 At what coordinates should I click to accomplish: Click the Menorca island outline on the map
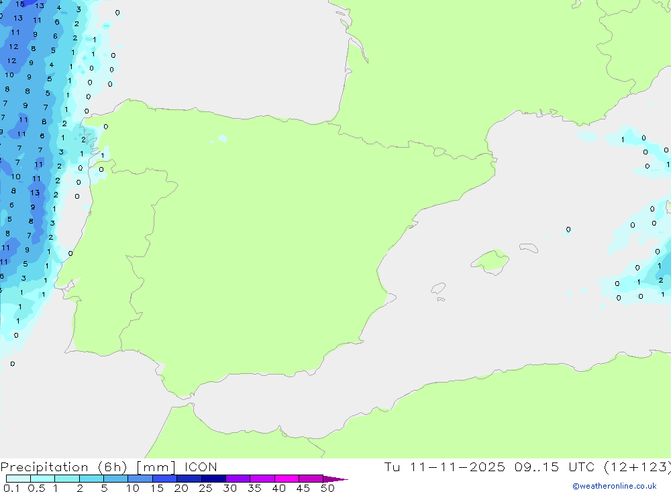pos(529,248)
